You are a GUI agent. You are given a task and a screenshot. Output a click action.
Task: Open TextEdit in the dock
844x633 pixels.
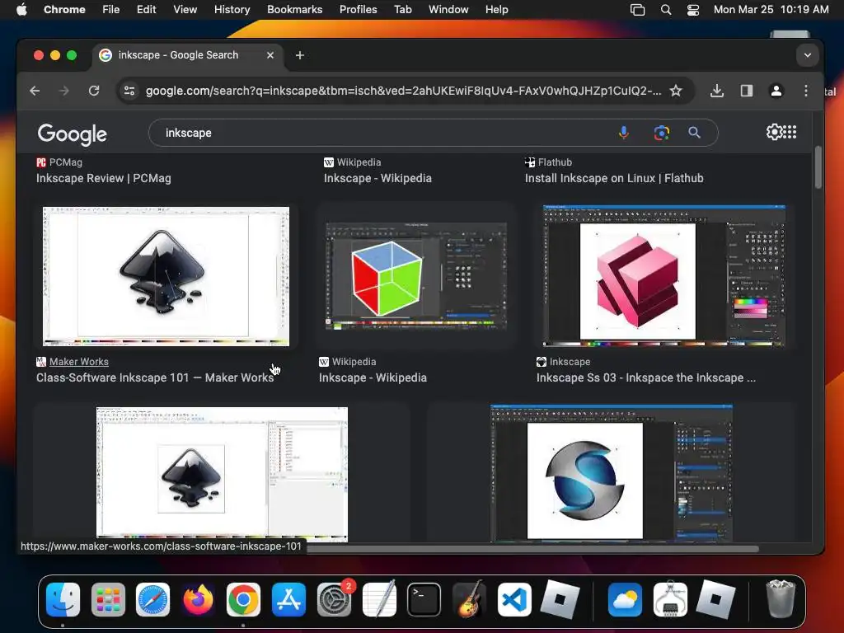click(379, 599)
